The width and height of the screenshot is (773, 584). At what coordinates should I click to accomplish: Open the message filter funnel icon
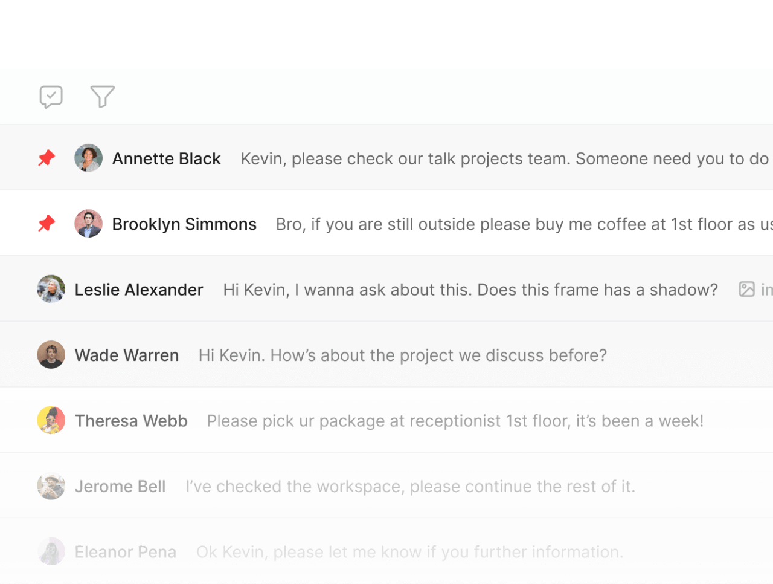click(x=102, y=97)
